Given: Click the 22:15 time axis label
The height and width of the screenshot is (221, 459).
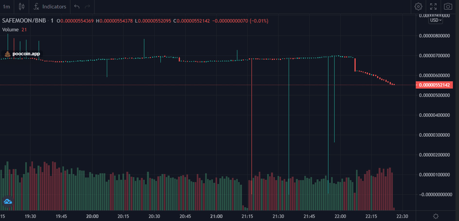Looking at the screenshot, I should point(371,216).
